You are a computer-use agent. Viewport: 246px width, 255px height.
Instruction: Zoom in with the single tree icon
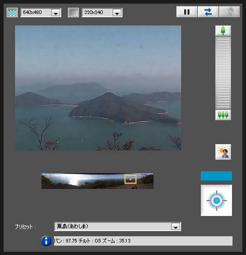pyautogui.click(x=223, y=31)
